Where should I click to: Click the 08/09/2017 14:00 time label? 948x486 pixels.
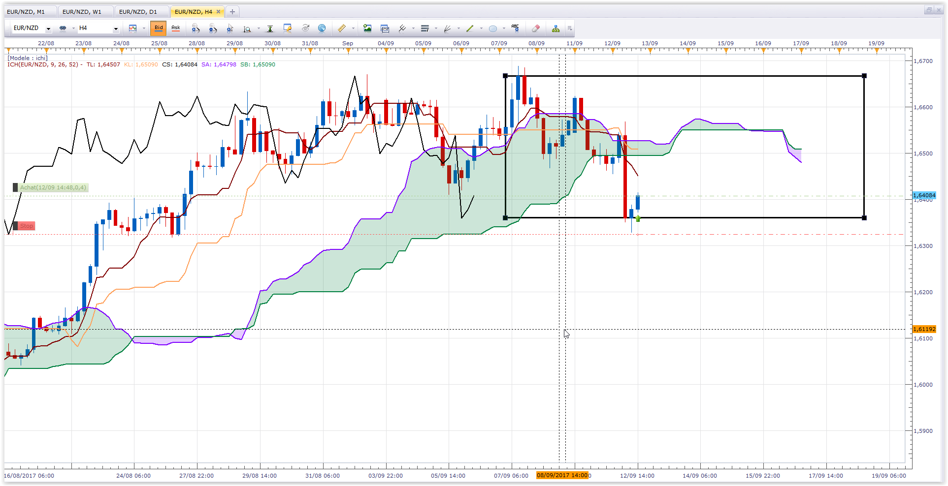(562, 475)
